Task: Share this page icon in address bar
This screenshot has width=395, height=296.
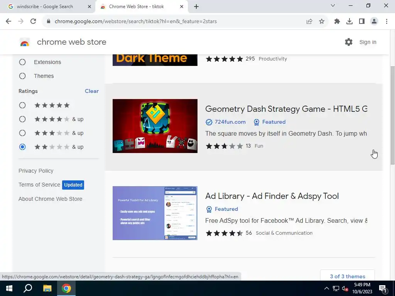Action: (x=309, y=22)
